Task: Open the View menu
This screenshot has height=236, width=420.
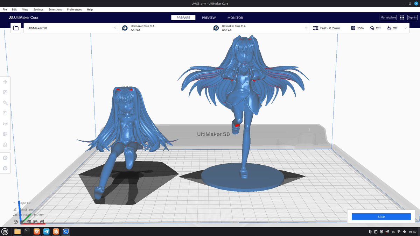Action: coord(25,9)
